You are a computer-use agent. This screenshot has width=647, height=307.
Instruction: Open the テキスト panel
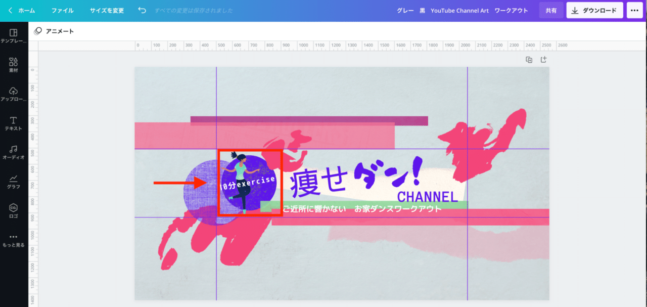(x=13, y=123)
